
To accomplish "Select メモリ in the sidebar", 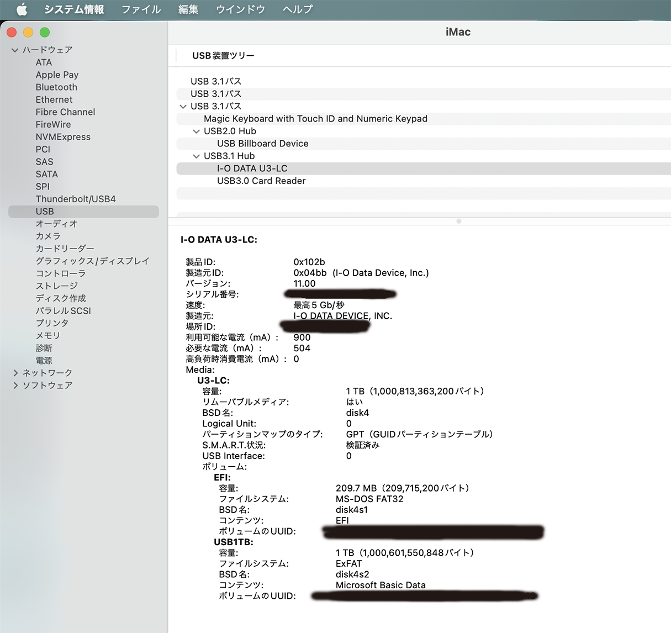I will point(47,336).
